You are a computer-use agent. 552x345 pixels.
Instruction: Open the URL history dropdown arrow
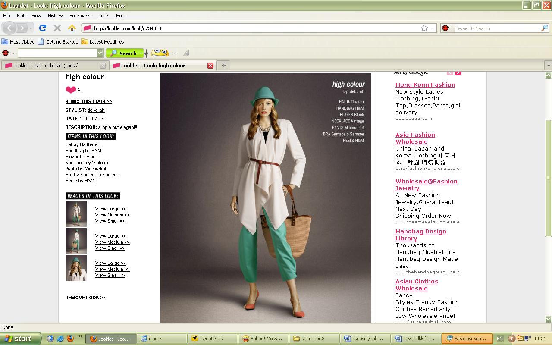click(433, 28)
